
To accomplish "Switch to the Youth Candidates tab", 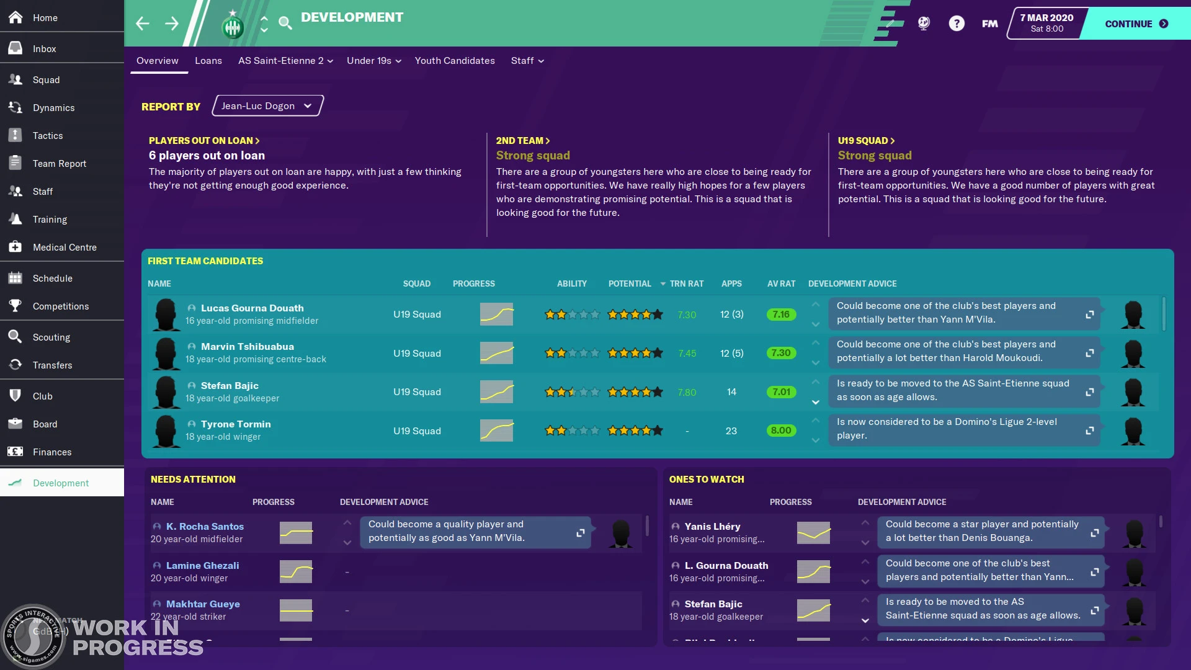I will pyautogui.click(x=455, y=61).
